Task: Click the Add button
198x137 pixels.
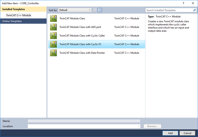Action: pyautogui.click(x=170, y=133)
